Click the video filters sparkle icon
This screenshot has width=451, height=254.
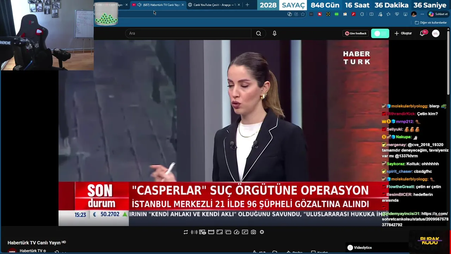[x=245, y=232]
